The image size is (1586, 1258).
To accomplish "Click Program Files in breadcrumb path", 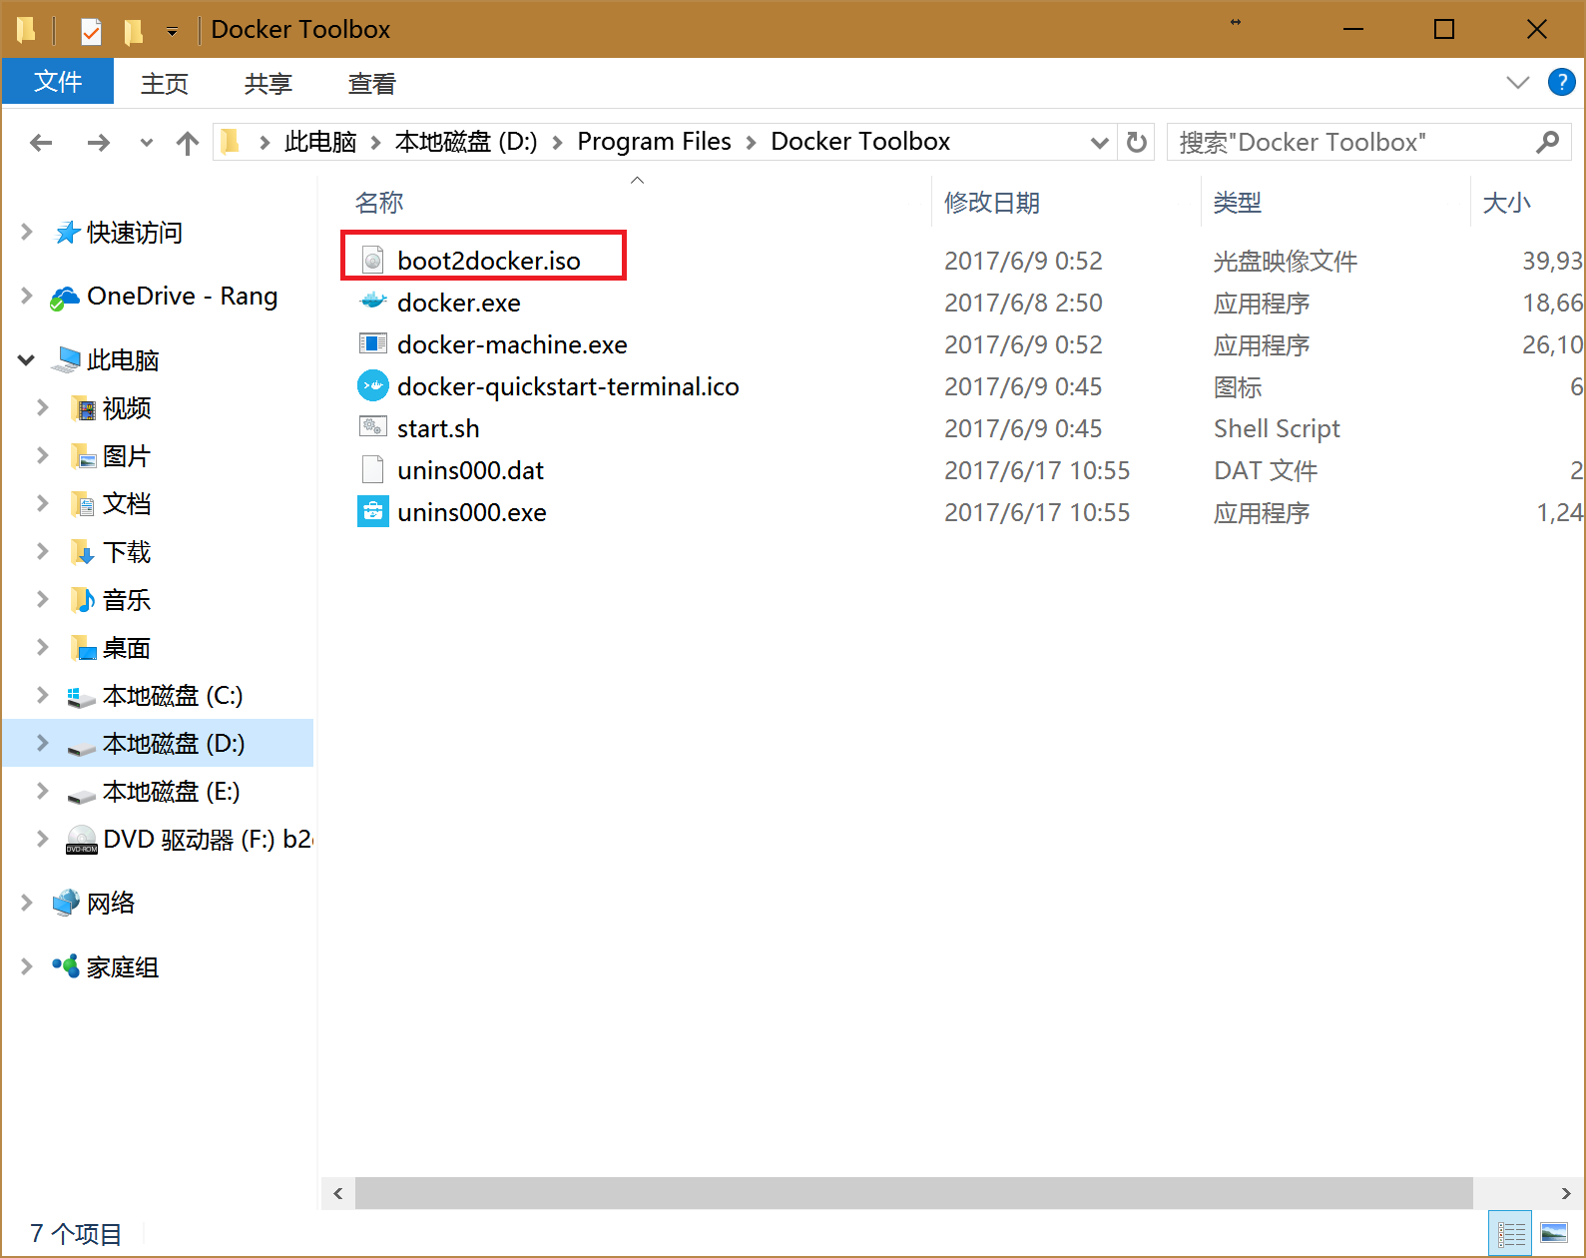I will [654, 142].
